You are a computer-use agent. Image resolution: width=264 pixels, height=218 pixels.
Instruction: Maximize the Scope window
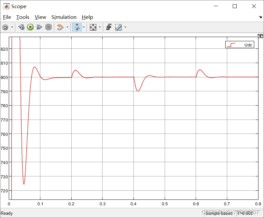point(235,6)
